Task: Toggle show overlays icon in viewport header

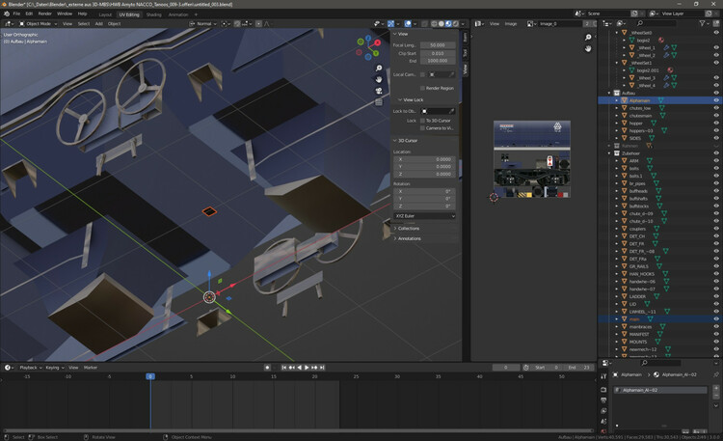Action: click(408, 23)
